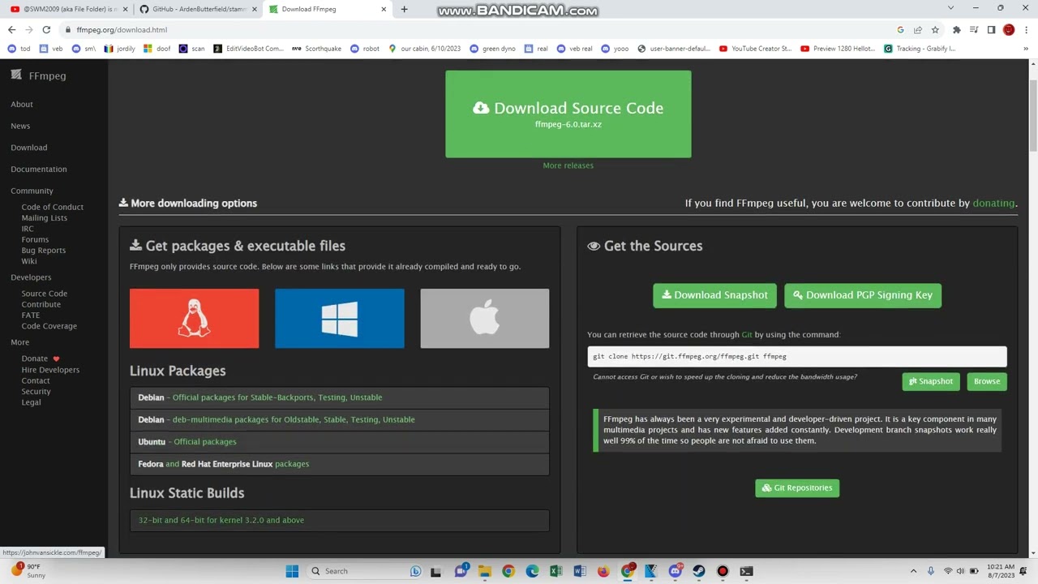Click the Download Snapshot button
Viewport: 1038px width, 584px height.
coord(714,295)
